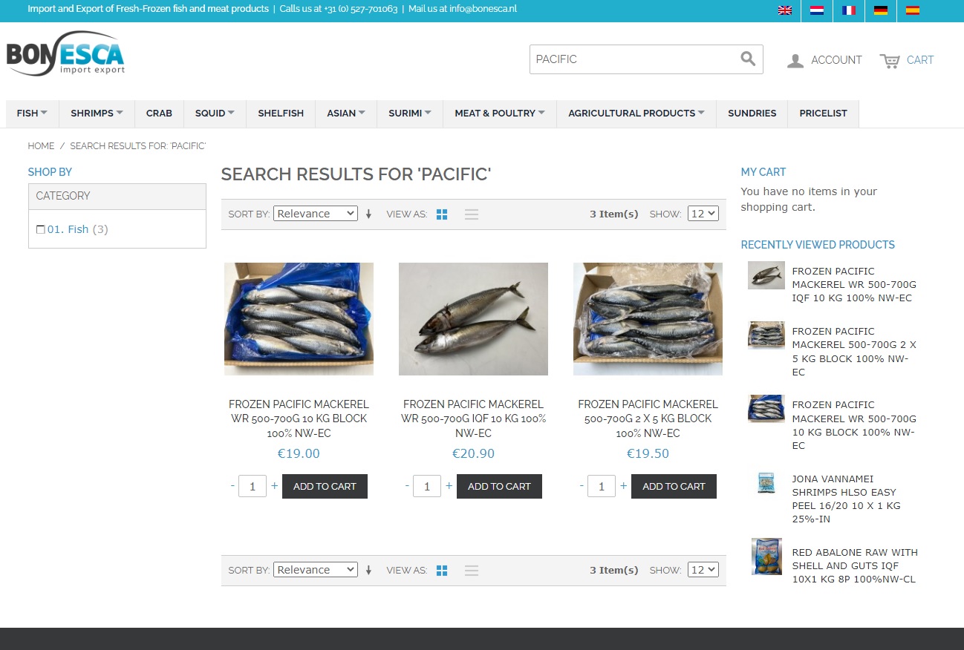Switch site language to German flag
Viewport: 964px width, 650px height.
pos(880,10)
